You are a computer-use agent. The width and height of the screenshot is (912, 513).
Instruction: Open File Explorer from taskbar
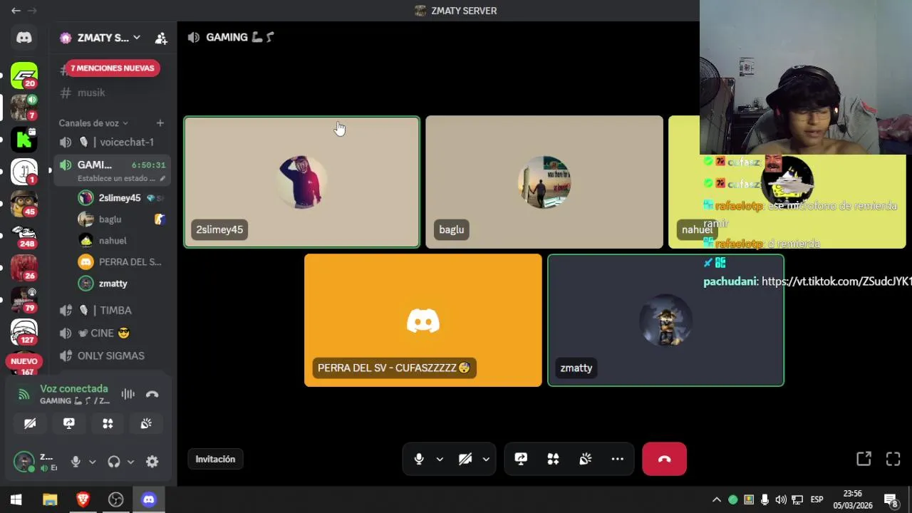tap(50, 499)
